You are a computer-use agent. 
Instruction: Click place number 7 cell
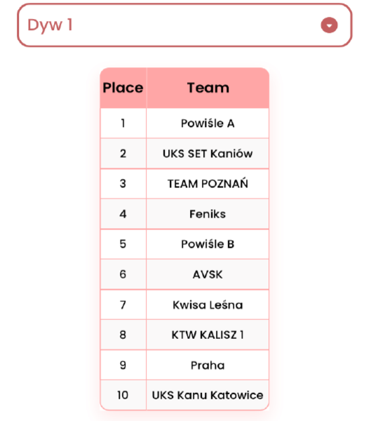click(123, 305)
